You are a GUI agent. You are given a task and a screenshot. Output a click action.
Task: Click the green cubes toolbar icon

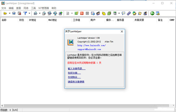click(x=109, y=13)
